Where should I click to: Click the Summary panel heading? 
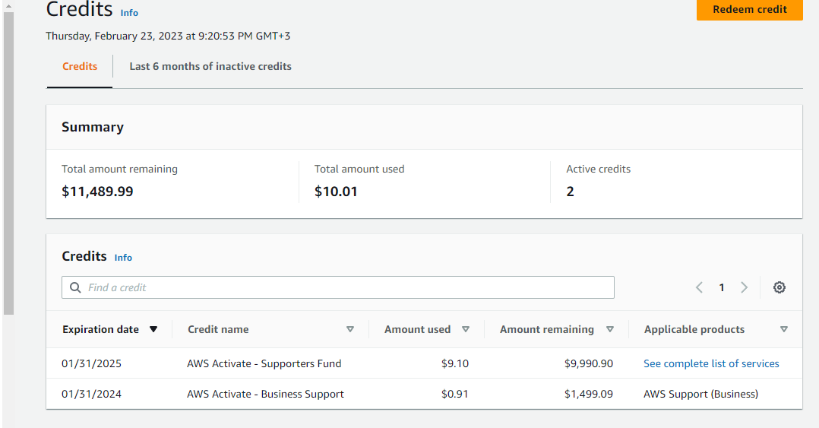coord(93,127)
